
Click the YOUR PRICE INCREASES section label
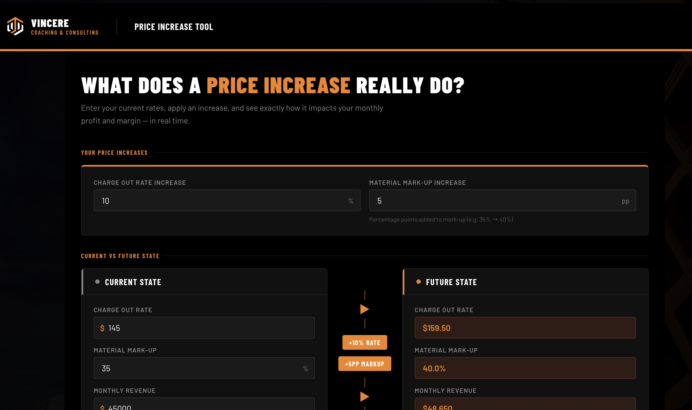click(x=114, y=153)
